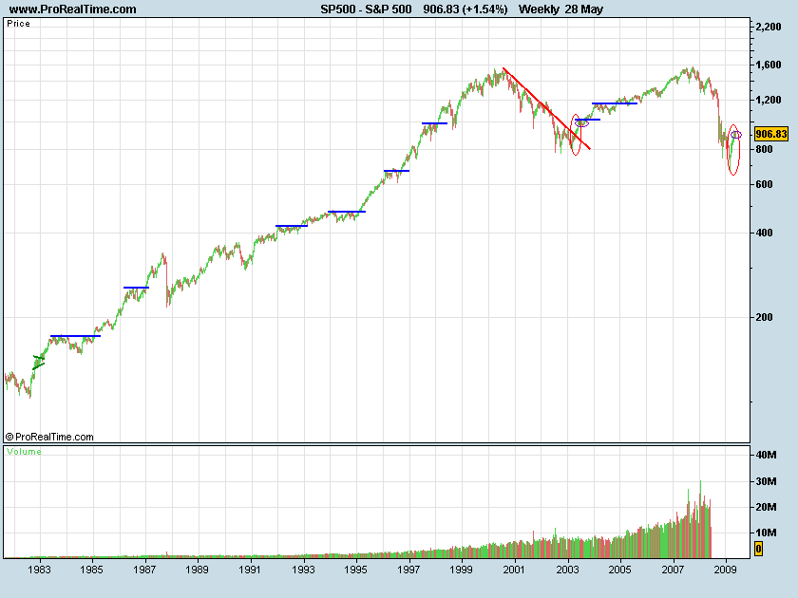Select the blue horizontal line near 1987
This screenshot has width=798, height=598.
click(137, 288)
